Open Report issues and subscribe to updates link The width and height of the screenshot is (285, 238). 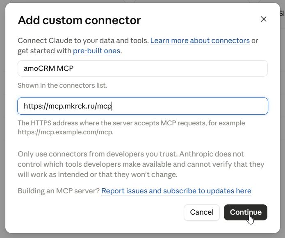(176, 191)
